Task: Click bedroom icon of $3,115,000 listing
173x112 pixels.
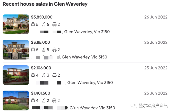Action: click(x=33, y=50)
